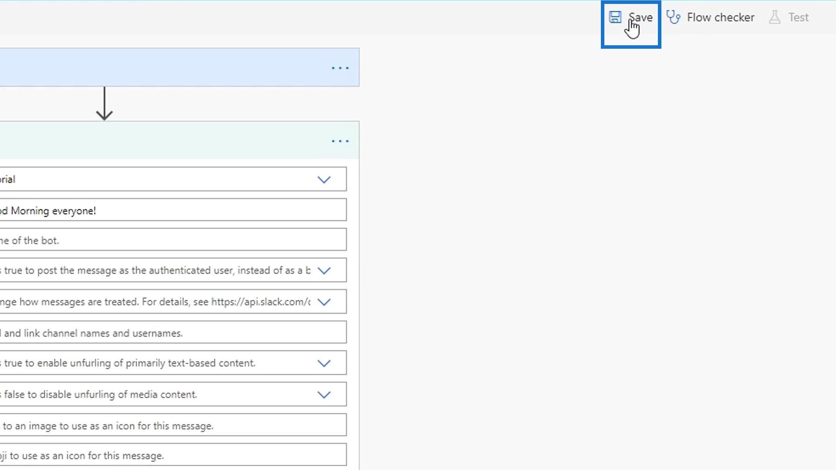Click the Flow checker text label
This screenshot has width=836, height=470.
point(720,17)
